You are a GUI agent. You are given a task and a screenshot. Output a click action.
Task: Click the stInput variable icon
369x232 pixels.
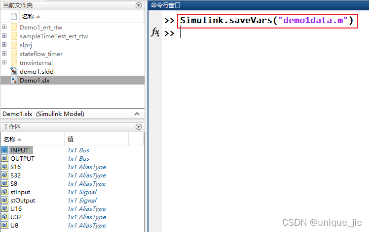click(x=5, y=192)
